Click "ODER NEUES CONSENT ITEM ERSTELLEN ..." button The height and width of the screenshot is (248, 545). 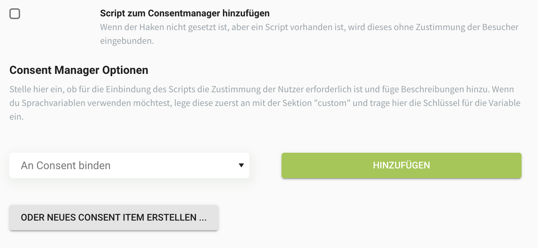(113, 218)
